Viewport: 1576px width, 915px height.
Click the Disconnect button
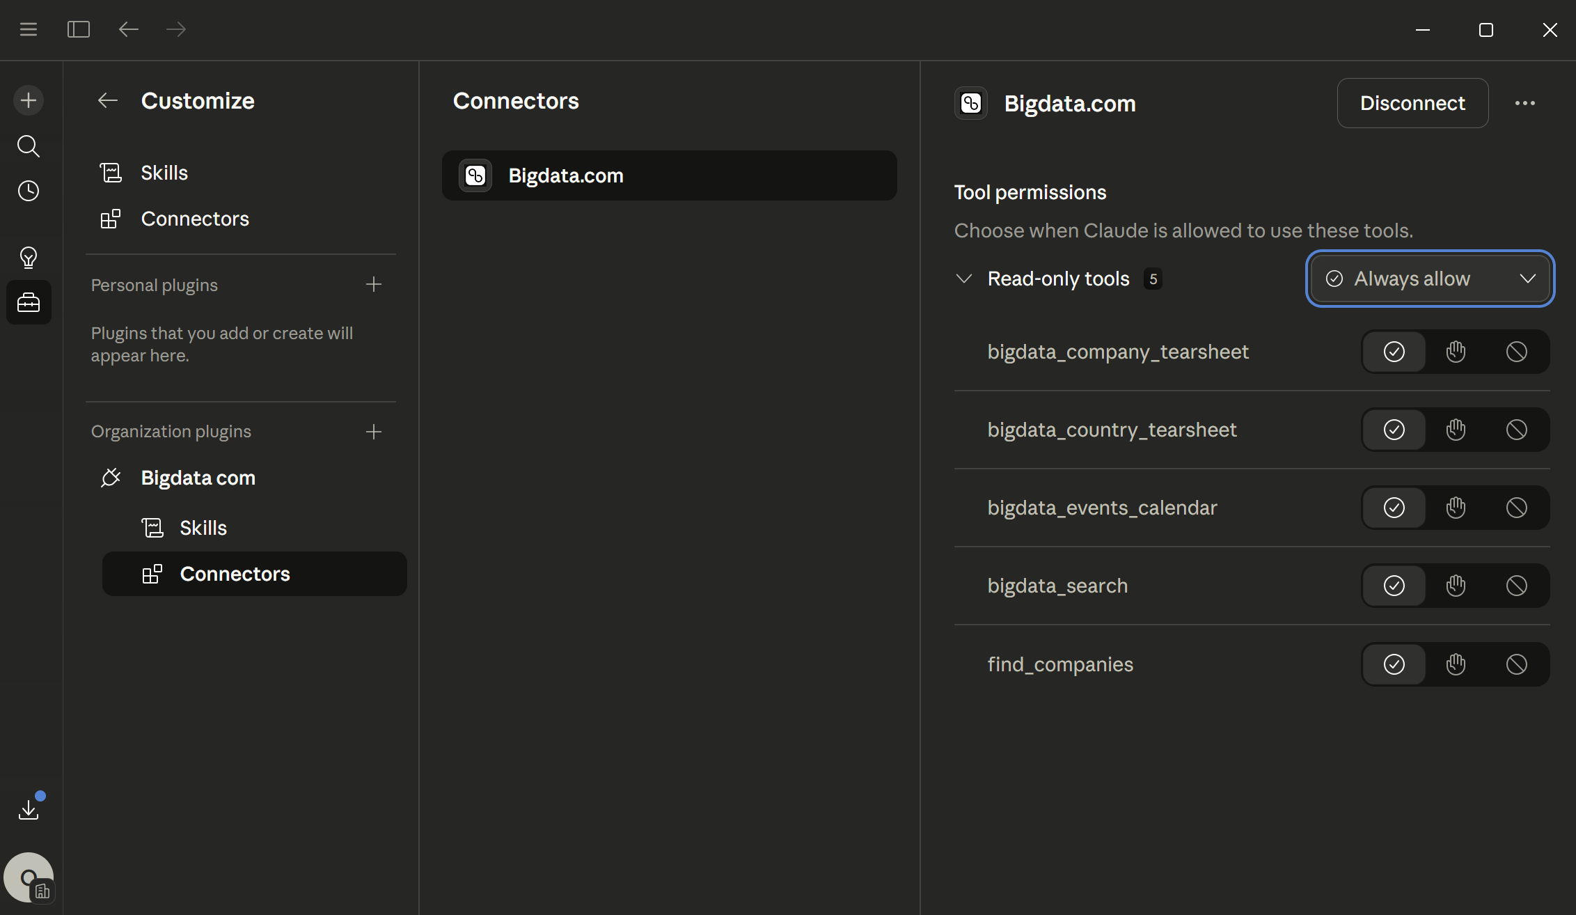pos(1413,103)
